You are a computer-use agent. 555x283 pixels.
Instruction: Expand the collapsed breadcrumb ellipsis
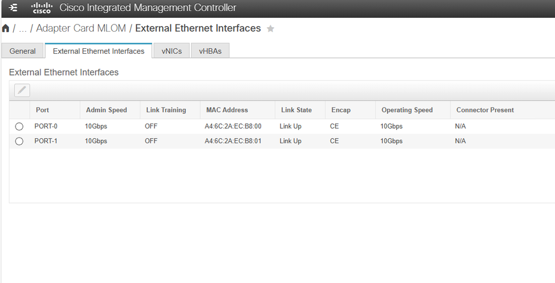pyautogui.click(x=23, y=29)
